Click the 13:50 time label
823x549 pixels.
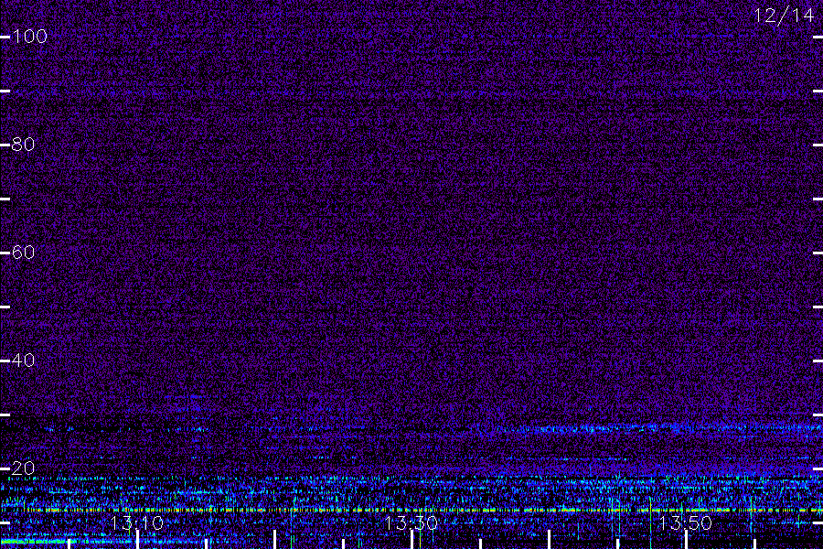[x=685, y=523]
